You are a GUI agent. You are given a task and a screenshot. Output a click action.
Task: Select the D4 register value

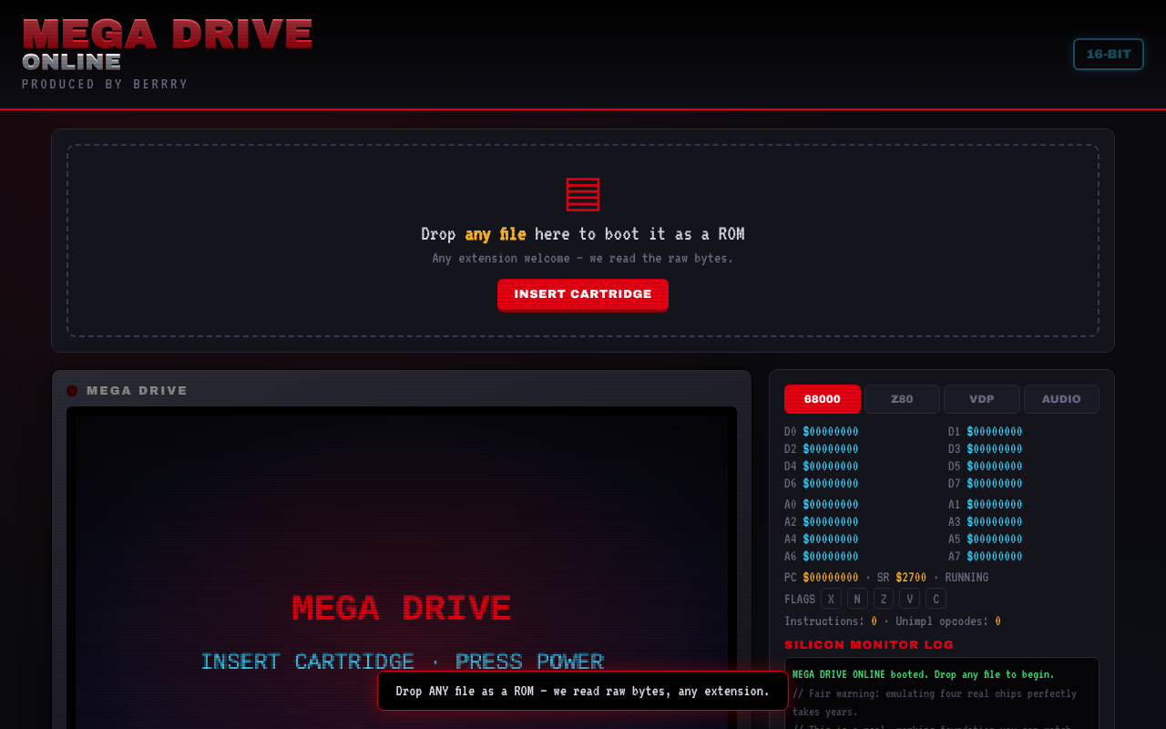[x=831, y=467]
